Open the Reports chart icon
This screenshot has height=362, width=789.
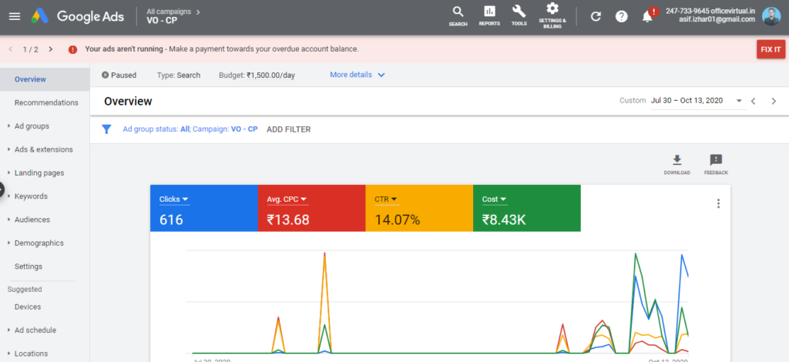[489, 12]
